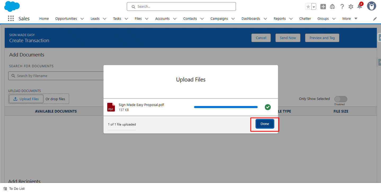
Task: Click the '1 of 1 file uploaded' status text
Action: pyautogui.click(x=122, y=124)
